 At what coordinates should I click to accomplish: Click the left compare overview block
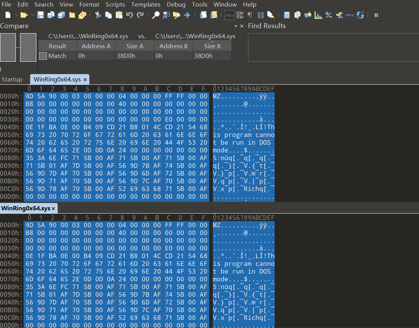click(8, 47)
